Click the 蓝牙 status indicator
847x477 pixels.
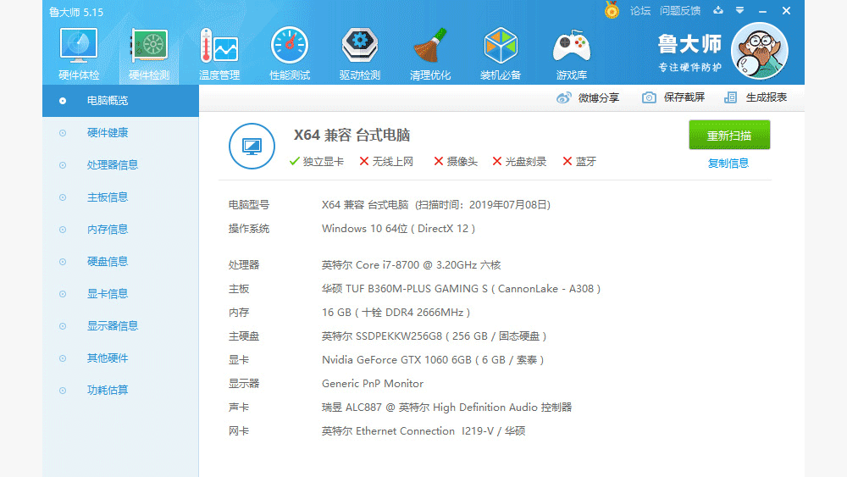[x=579, y=162]
